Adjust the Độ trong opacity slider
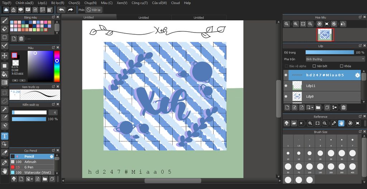This screenshot has width=367, height=189. coord(330,53)
